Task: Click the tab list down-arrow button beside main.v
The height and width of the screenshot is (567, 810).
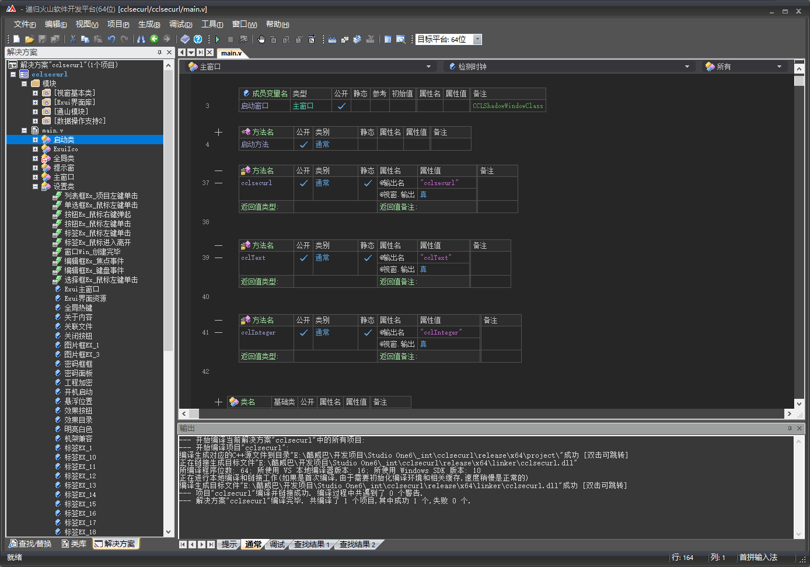Action: click(191, 53)
